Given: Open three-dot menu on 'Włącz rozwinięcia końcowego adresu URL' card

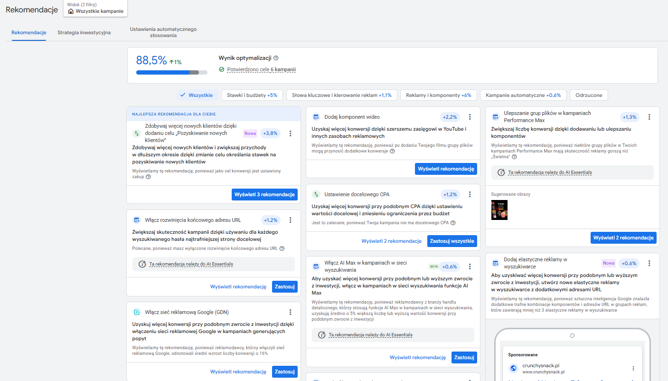Looking at the screenshot, I should pyautogui.click(x=291, y=220).
